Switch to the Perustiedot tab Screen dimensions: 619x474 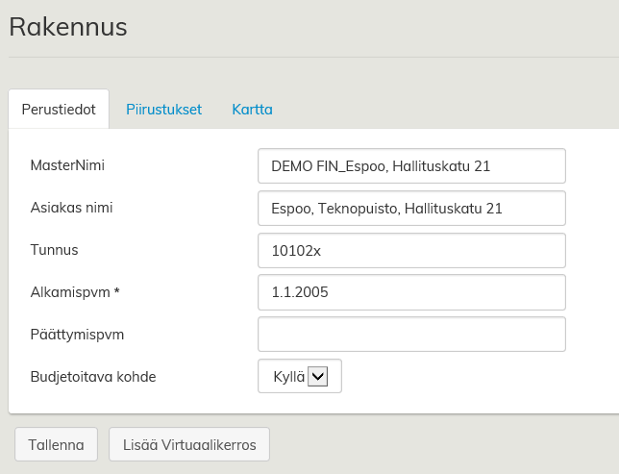[59, 110]
